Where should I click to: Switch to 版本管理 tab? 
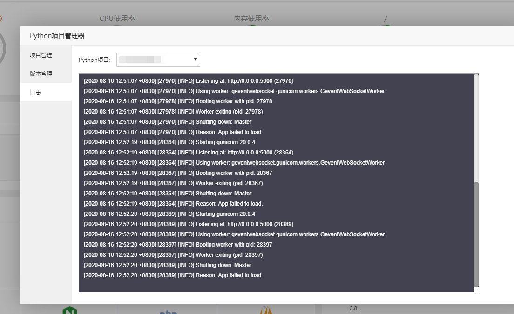coord(46,73)
